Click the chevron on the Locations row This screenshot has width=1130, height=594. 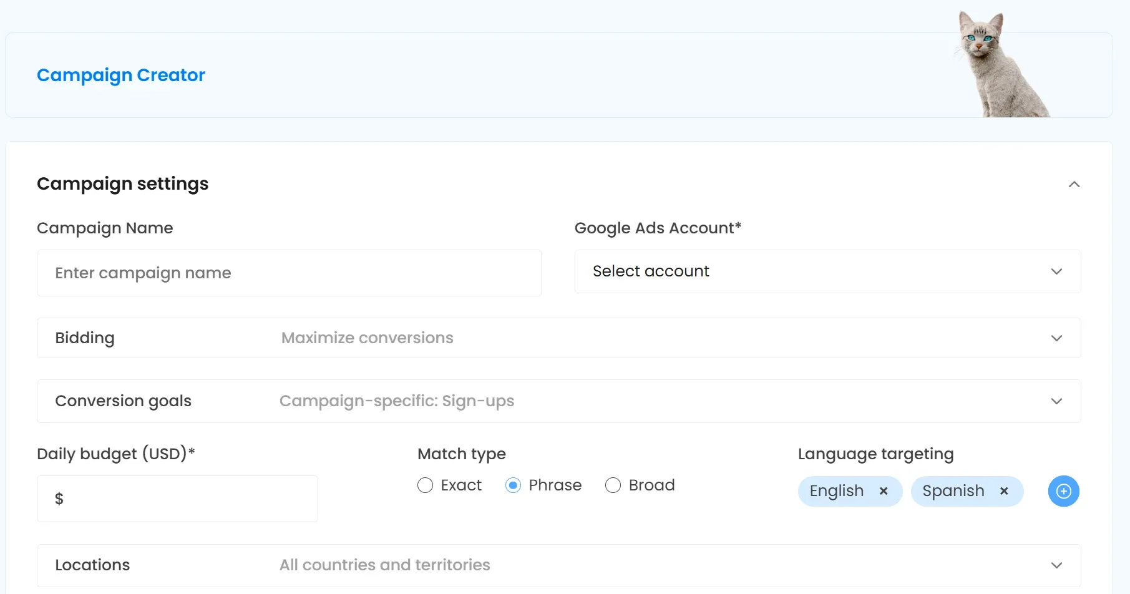click(1056, 565)
